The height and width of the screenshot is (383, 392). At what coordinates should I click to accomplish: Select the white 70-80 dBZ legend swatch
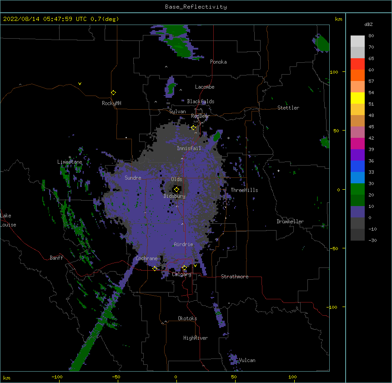pos(357,41)
